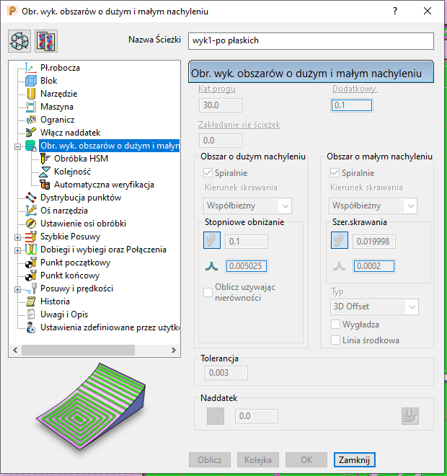The width and height of the screenshot is (447, 476).
Task: Select Historia tree item label
Action: [55, 301]
